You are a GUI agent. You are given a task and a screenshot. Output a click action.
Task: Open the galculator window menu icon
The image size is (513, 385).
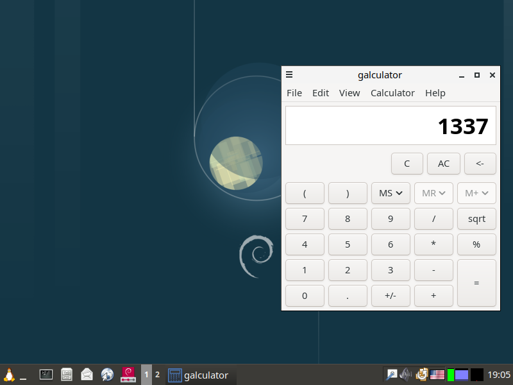click(289, 74)
